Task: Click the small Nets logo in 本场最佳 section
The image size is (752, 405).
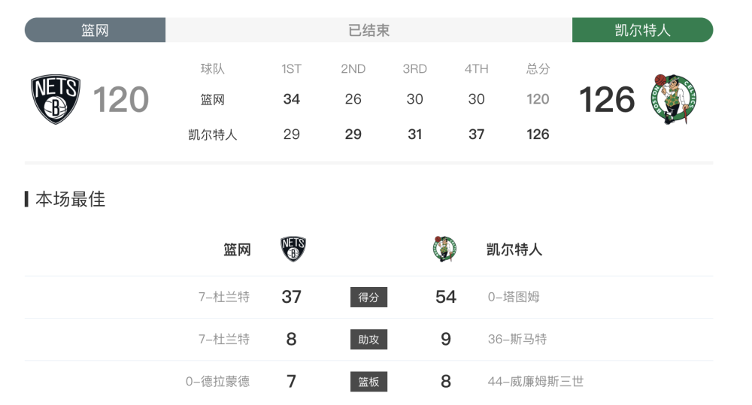Action: [293, 249]
